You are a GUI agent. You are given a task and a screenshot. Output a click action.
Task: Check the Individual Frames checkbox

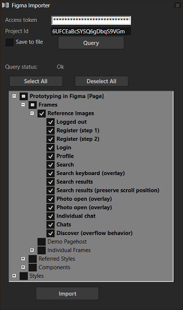(x=42, y=250)
